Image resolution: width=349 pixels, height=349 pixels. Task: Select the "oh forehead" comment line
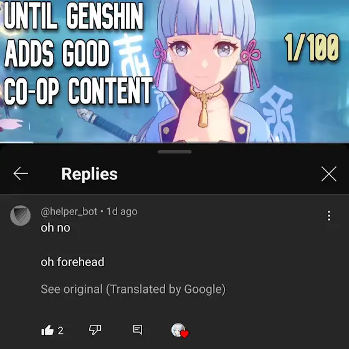point(72,262)
